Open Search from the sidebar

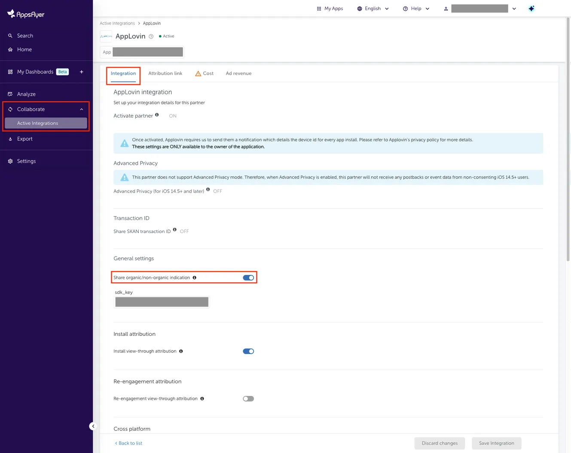(x=24, y=36)
